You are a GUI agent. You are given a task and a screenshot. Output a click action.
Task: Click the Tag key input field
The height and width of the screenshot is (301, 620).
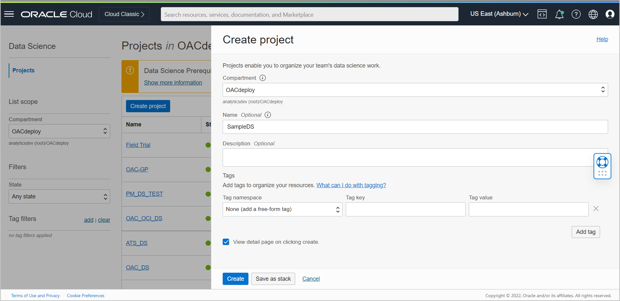pyautogui.click(x=405, y=209)
